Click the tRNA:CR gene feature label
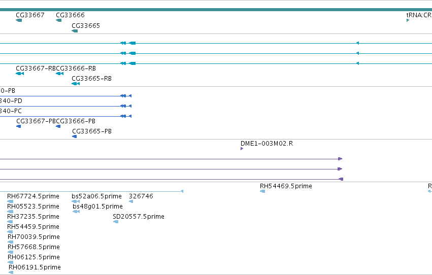432x275 pixels. (x=419, y=15)
